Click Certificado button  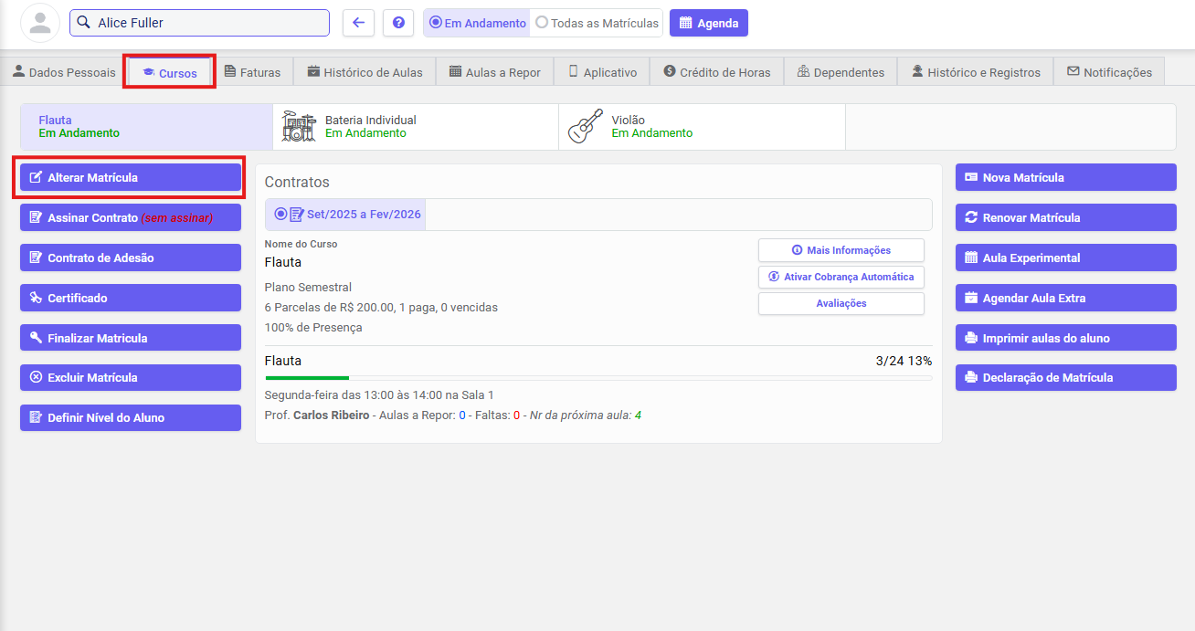click(131, 298)
